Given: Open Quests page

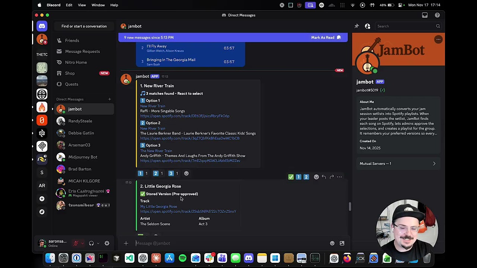Looking at the screenshot, I should point(84,84).
